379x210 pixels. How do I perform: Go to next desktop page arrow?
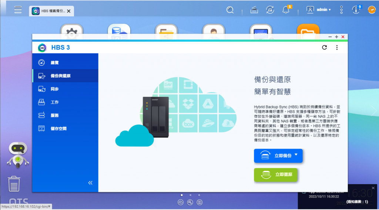374,111
